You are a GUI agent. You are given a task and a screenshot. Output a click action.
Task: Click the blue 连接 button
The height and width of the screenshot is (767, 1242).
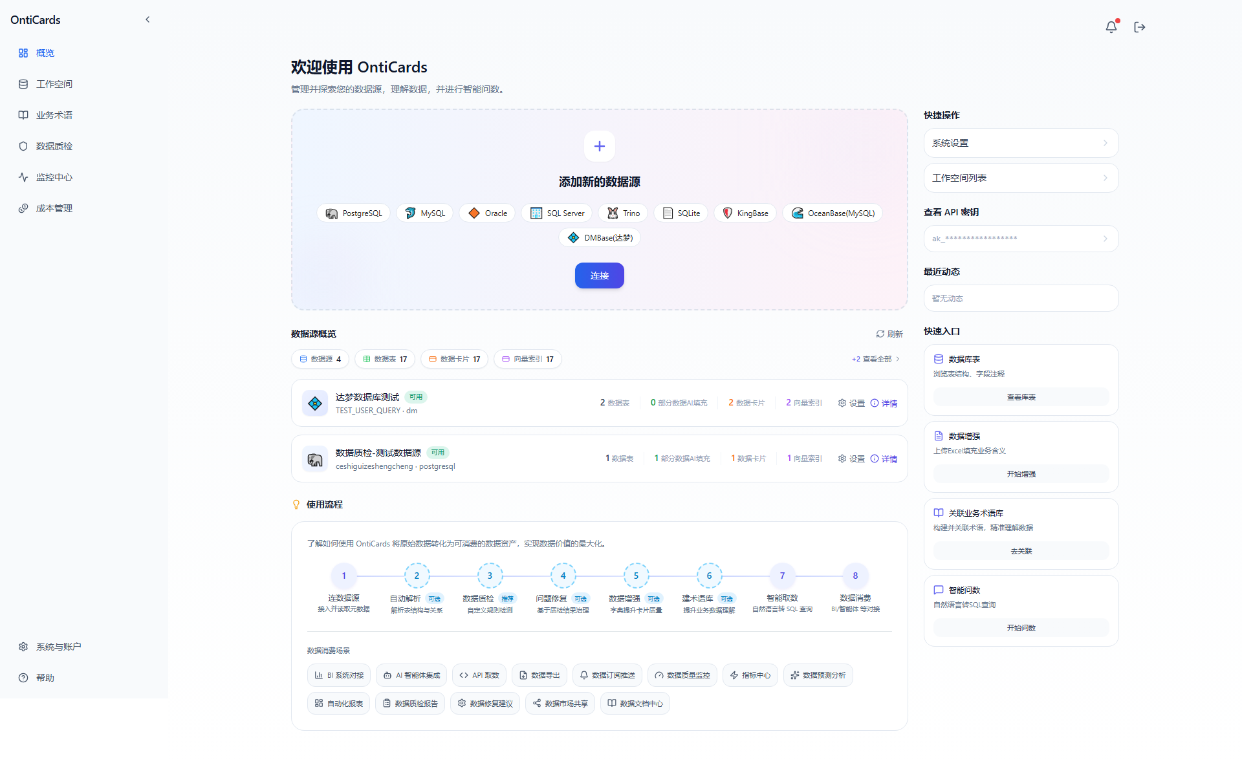pos(600,275)
